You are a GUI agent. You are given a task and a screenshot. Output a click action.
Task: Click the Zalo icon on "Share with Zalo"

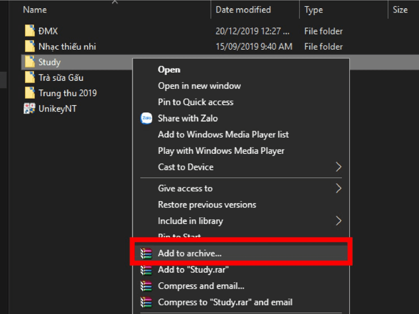(x=146, y=118)
